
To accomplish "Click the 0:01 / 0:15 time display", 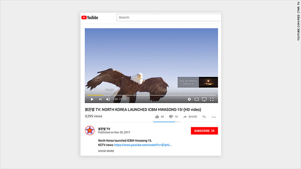I will coord(119,99).
